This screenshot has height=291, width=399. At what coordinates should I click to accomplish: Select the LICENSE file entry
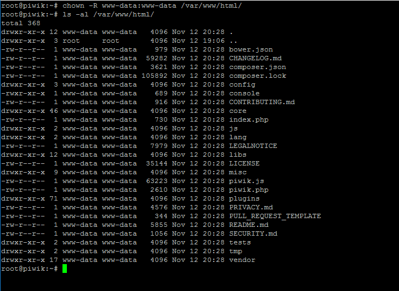(244, 163)
